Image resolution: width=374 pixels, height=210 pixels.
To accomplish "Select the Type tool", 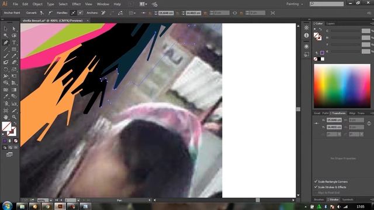I will [x=14, y=43].
